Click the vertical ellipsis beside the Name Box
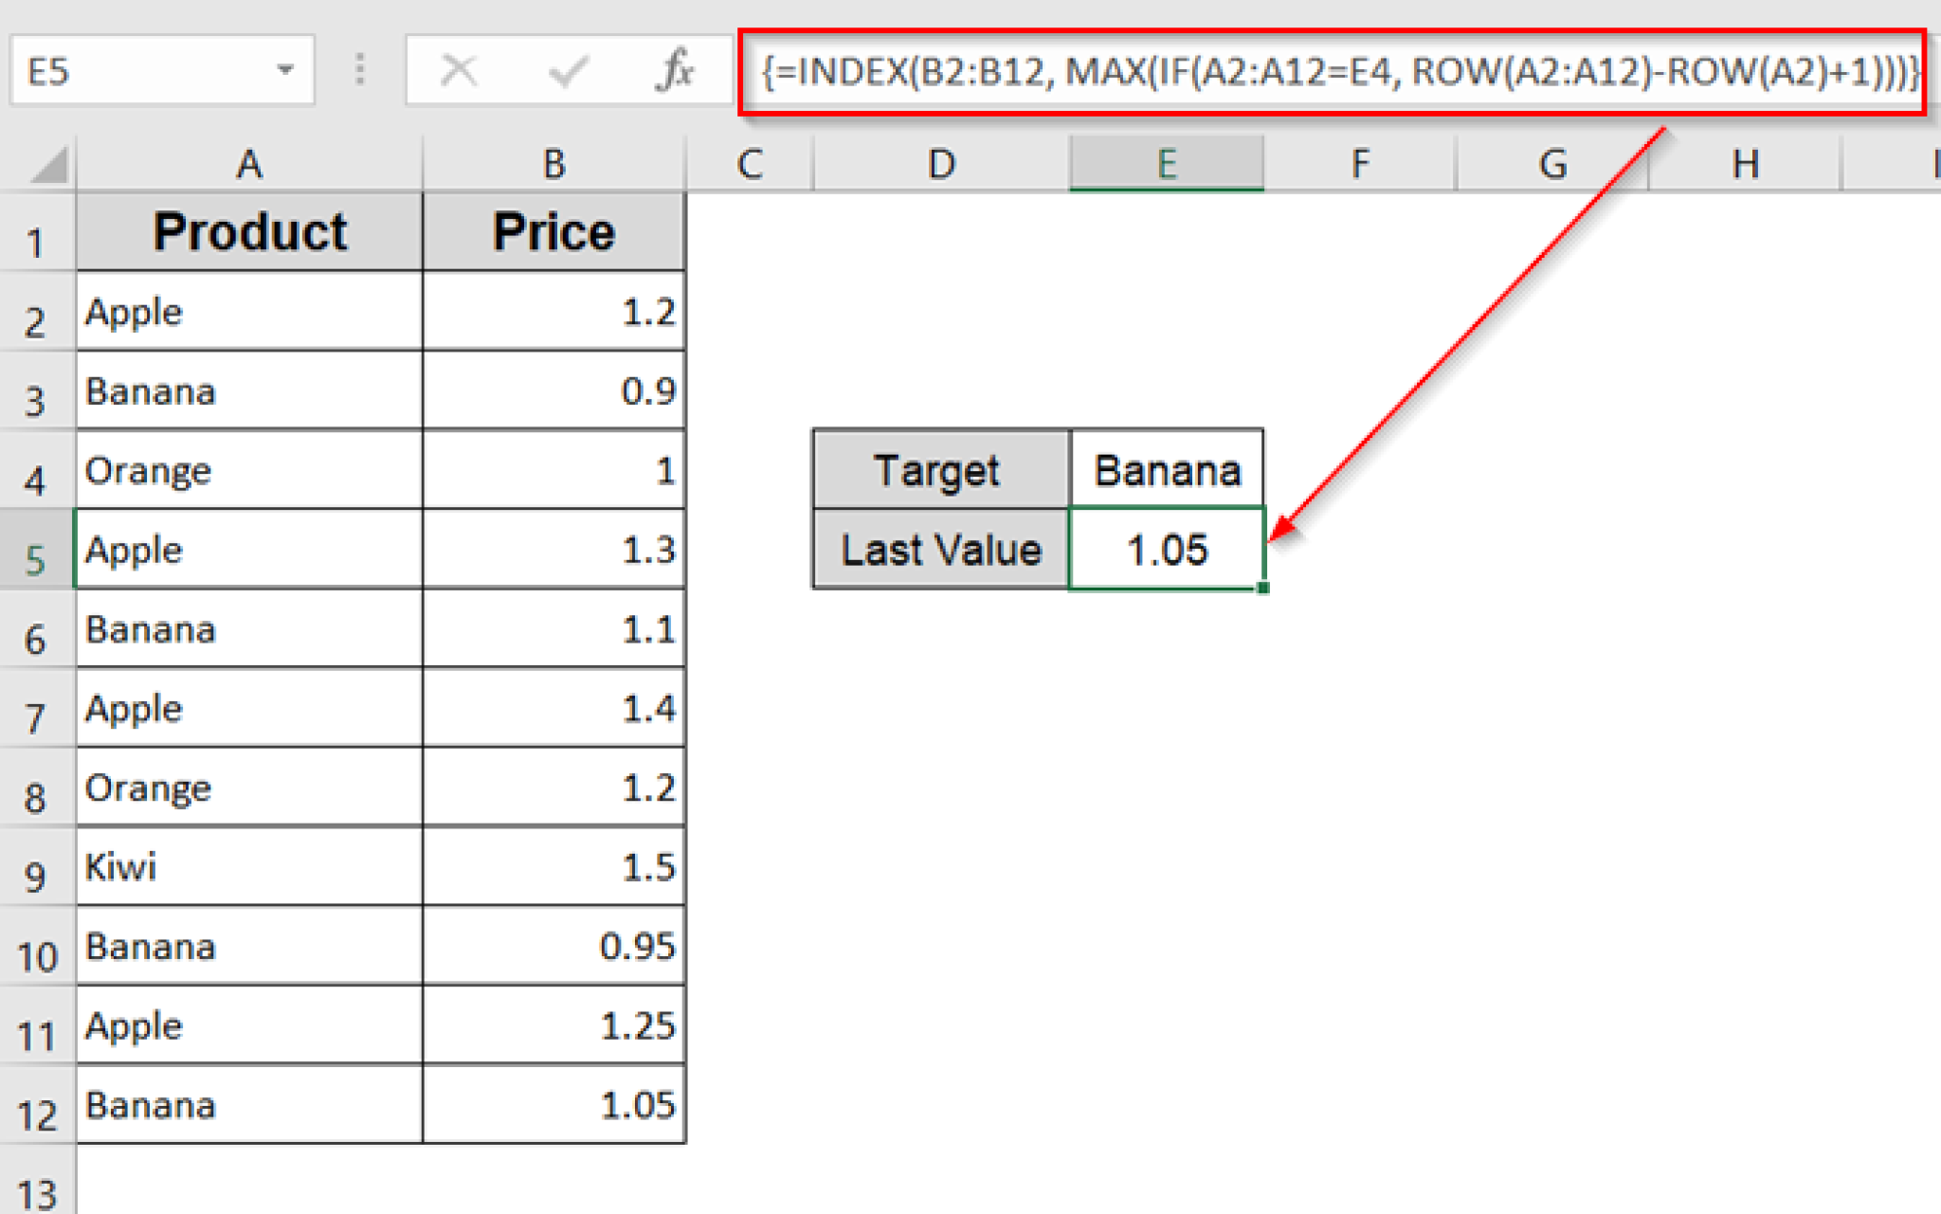Screen dimensions: 1941x1214 tap(360, 69)
